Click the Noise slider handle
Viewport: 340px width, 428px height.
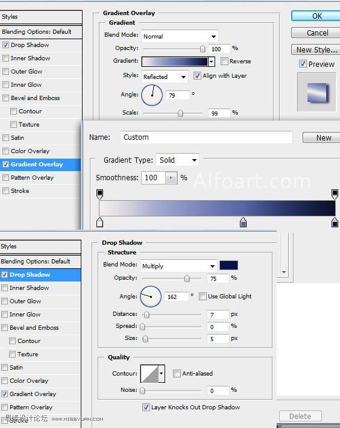(x=142, y=391)
